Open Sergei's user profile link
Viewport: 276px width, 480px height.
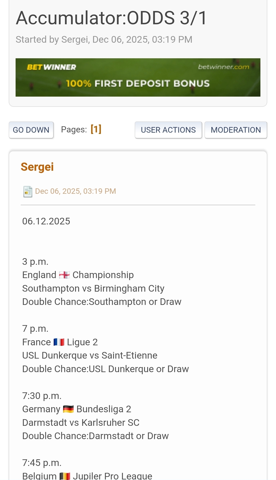37,167
